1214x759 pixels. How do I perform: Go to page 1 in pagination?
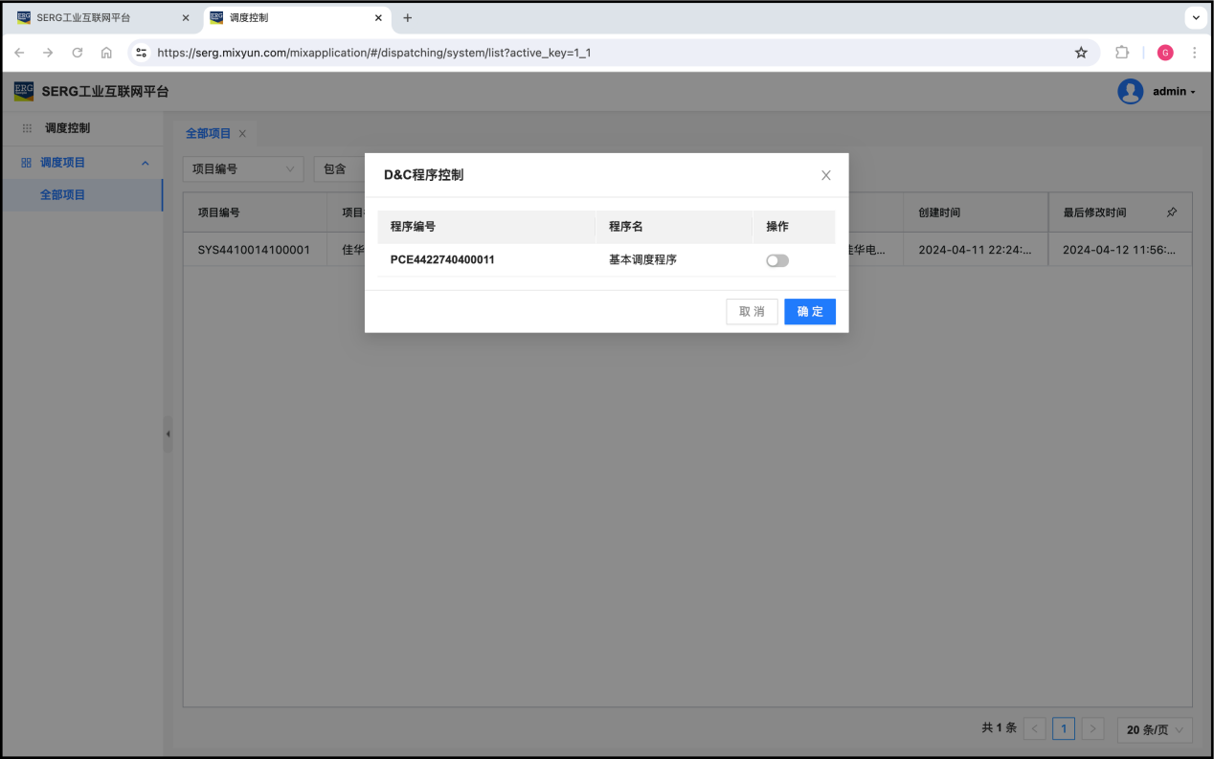pyautogui.click(x=1063, y=729)
